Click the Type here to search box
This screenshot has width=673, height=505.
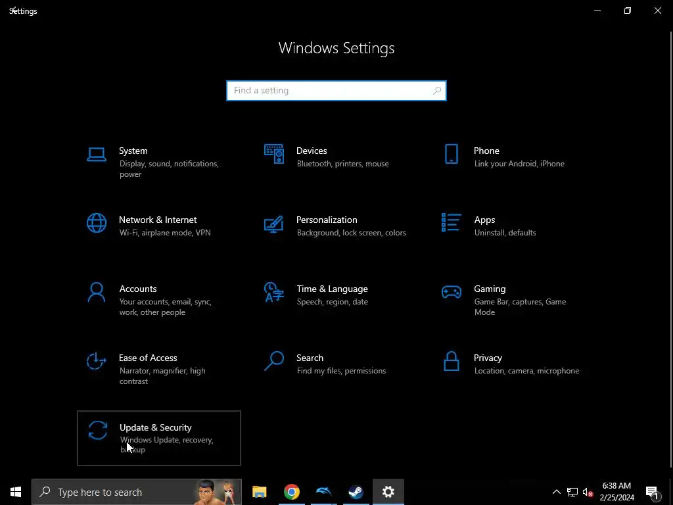(x=137, y=492)
